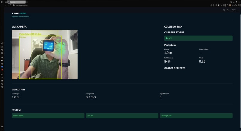241x131 pixels.
Task: Open easy setup icon at toolbar end
Action: coord(239,5)
